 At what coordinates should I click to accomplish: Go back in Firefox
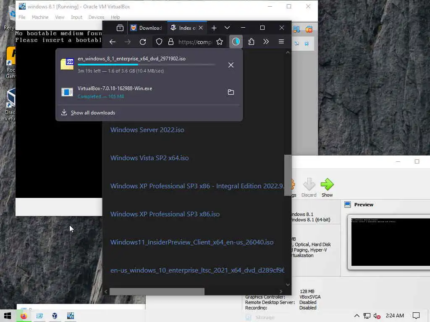click(x=113, y=42)
